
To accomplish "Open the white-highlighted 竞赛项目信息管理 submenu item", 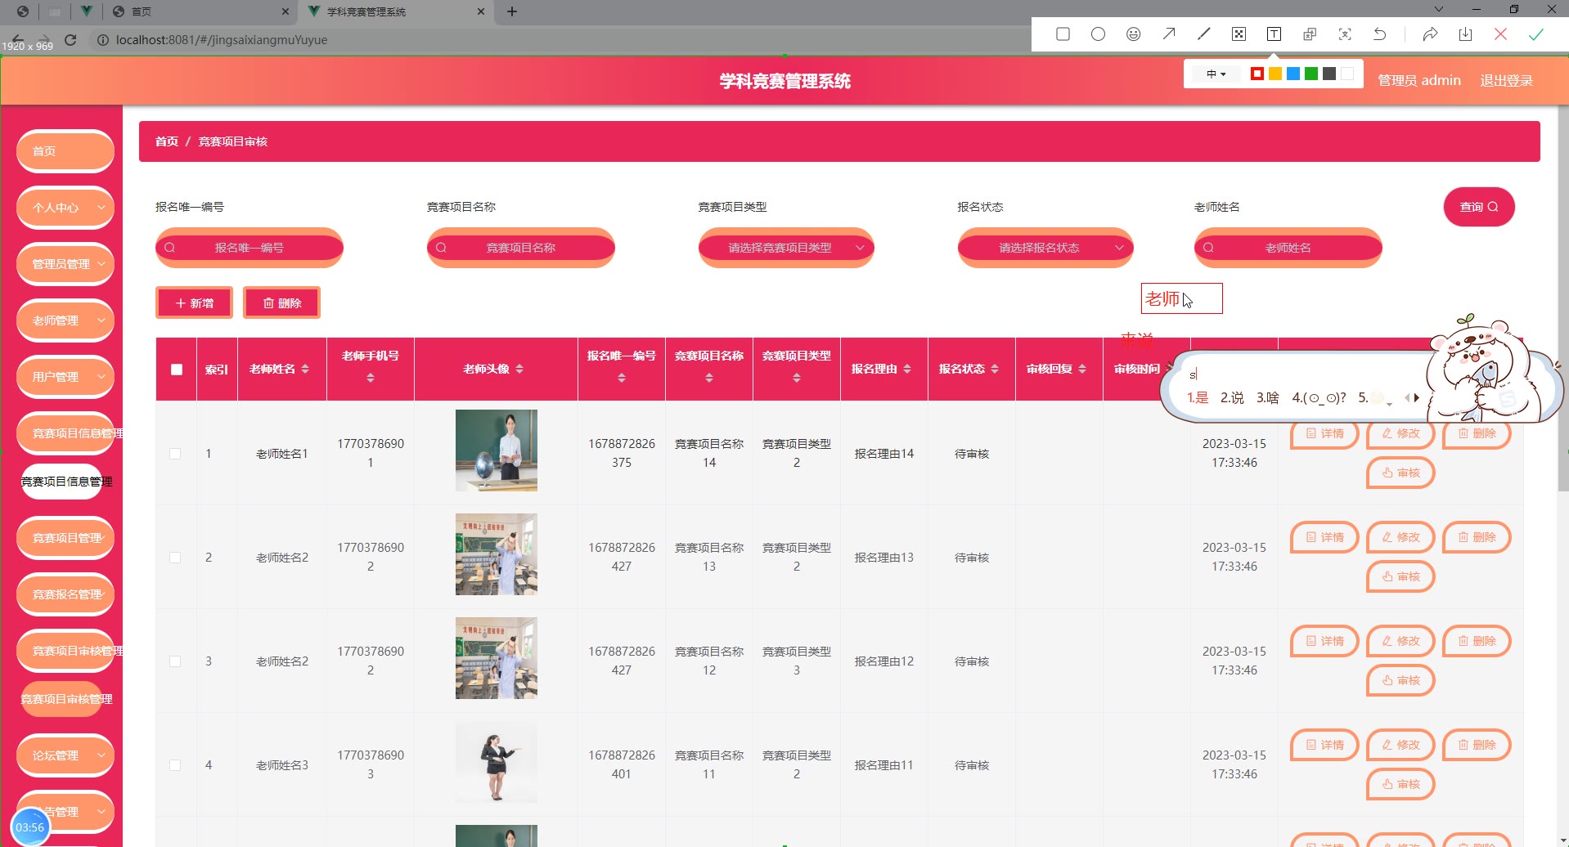I will 62,482.
